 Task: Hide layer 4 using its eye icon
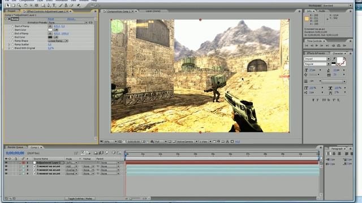[x=6, y=174]
